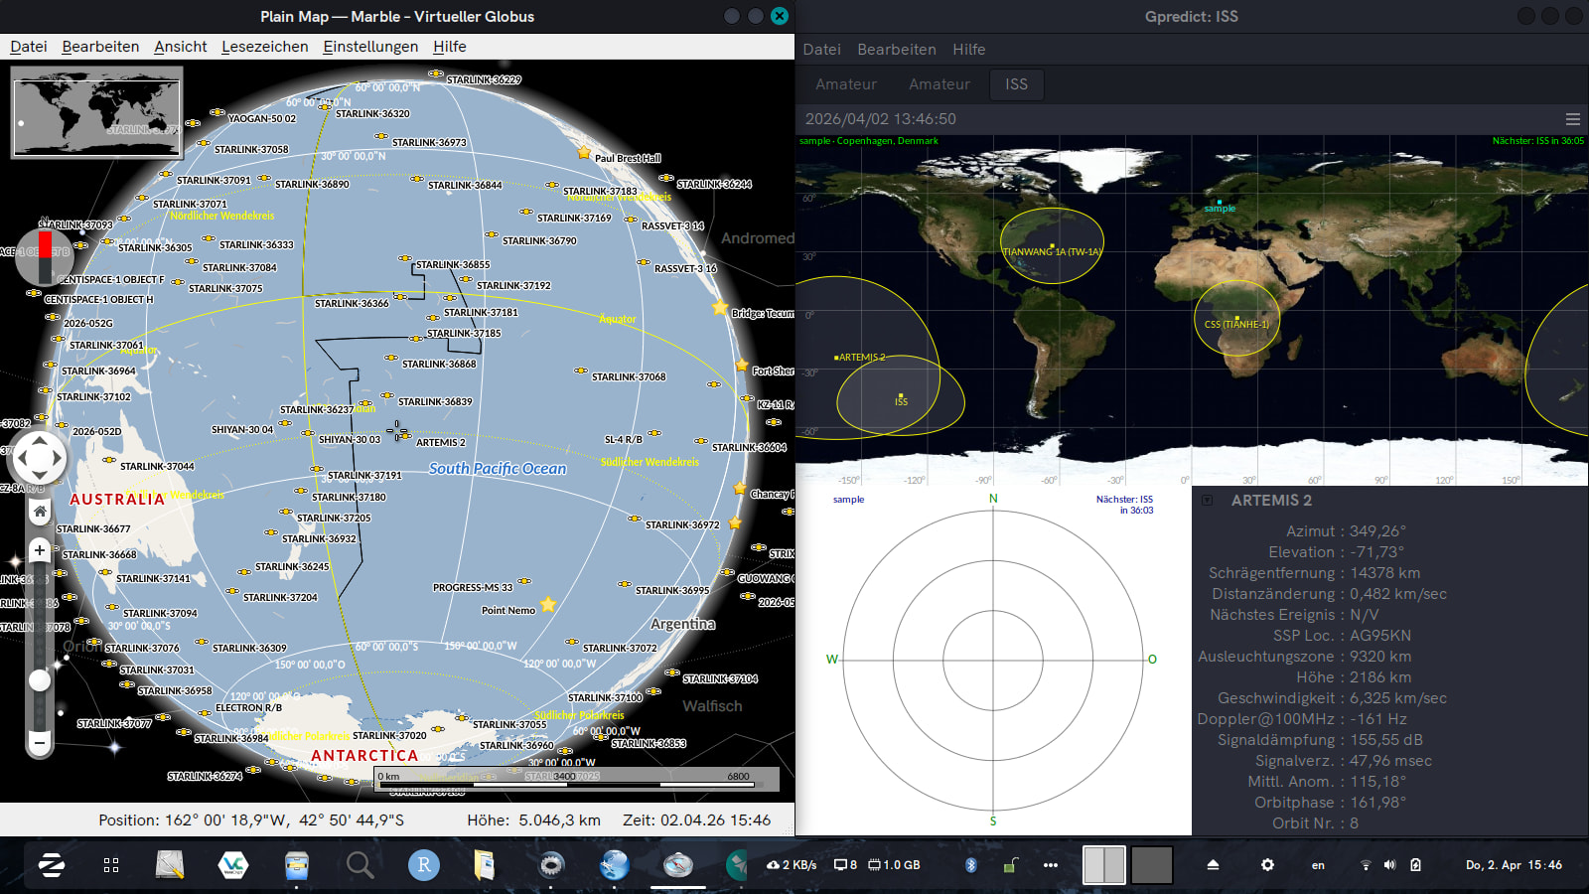
Task: Open the Lesezeichen menu in Marble
Action: pyautogui.click(x=264, y=47)
